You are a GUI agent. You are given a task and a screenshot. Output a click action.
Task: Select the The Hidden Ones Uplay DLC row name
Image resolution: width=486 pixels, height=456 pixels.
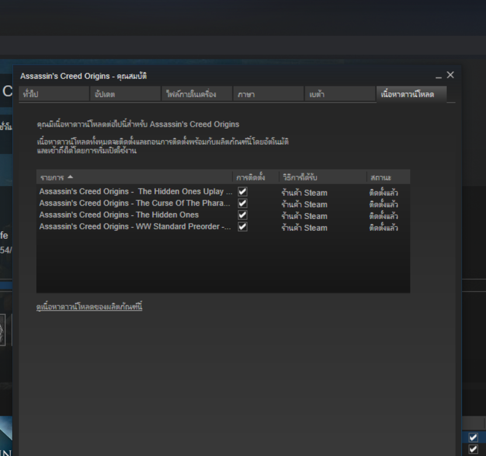pyautogui.click(x=136, y=192)
